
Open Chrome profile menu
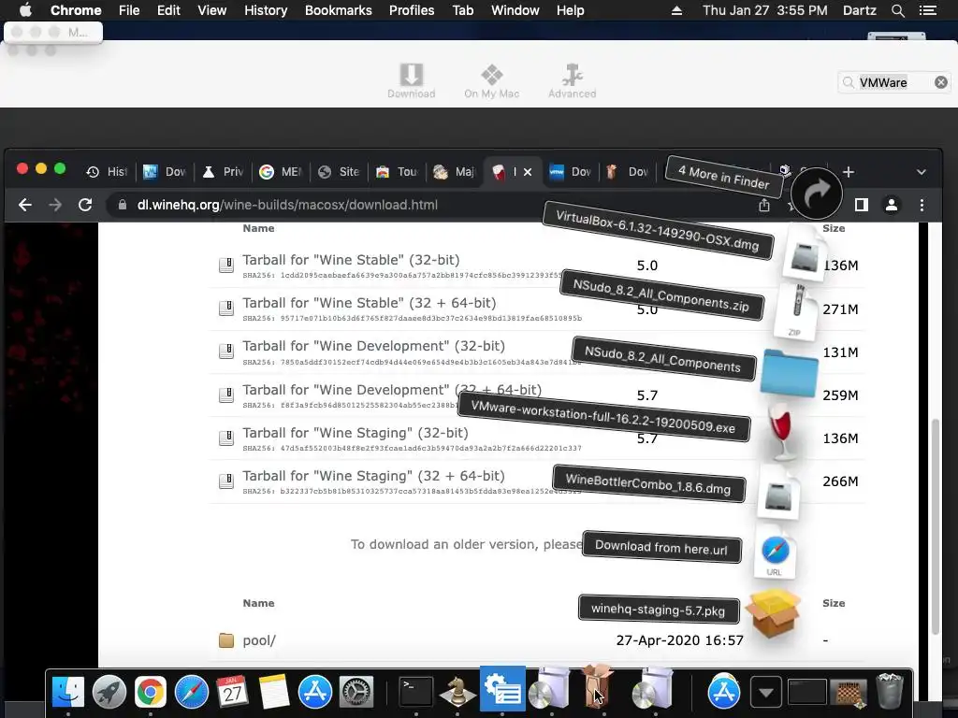click(892, 205)
